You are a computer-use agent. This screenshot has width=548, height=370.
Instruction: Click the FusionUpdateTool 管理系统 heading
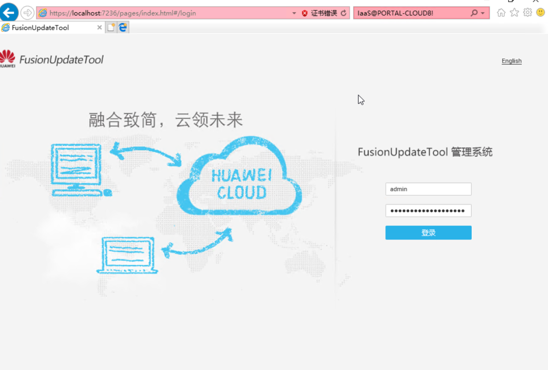coord(425,152)
